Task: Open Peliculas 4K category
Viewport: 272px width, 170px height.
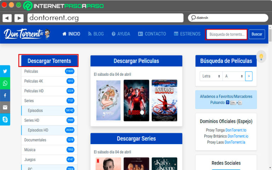Action: click(49, 81)
